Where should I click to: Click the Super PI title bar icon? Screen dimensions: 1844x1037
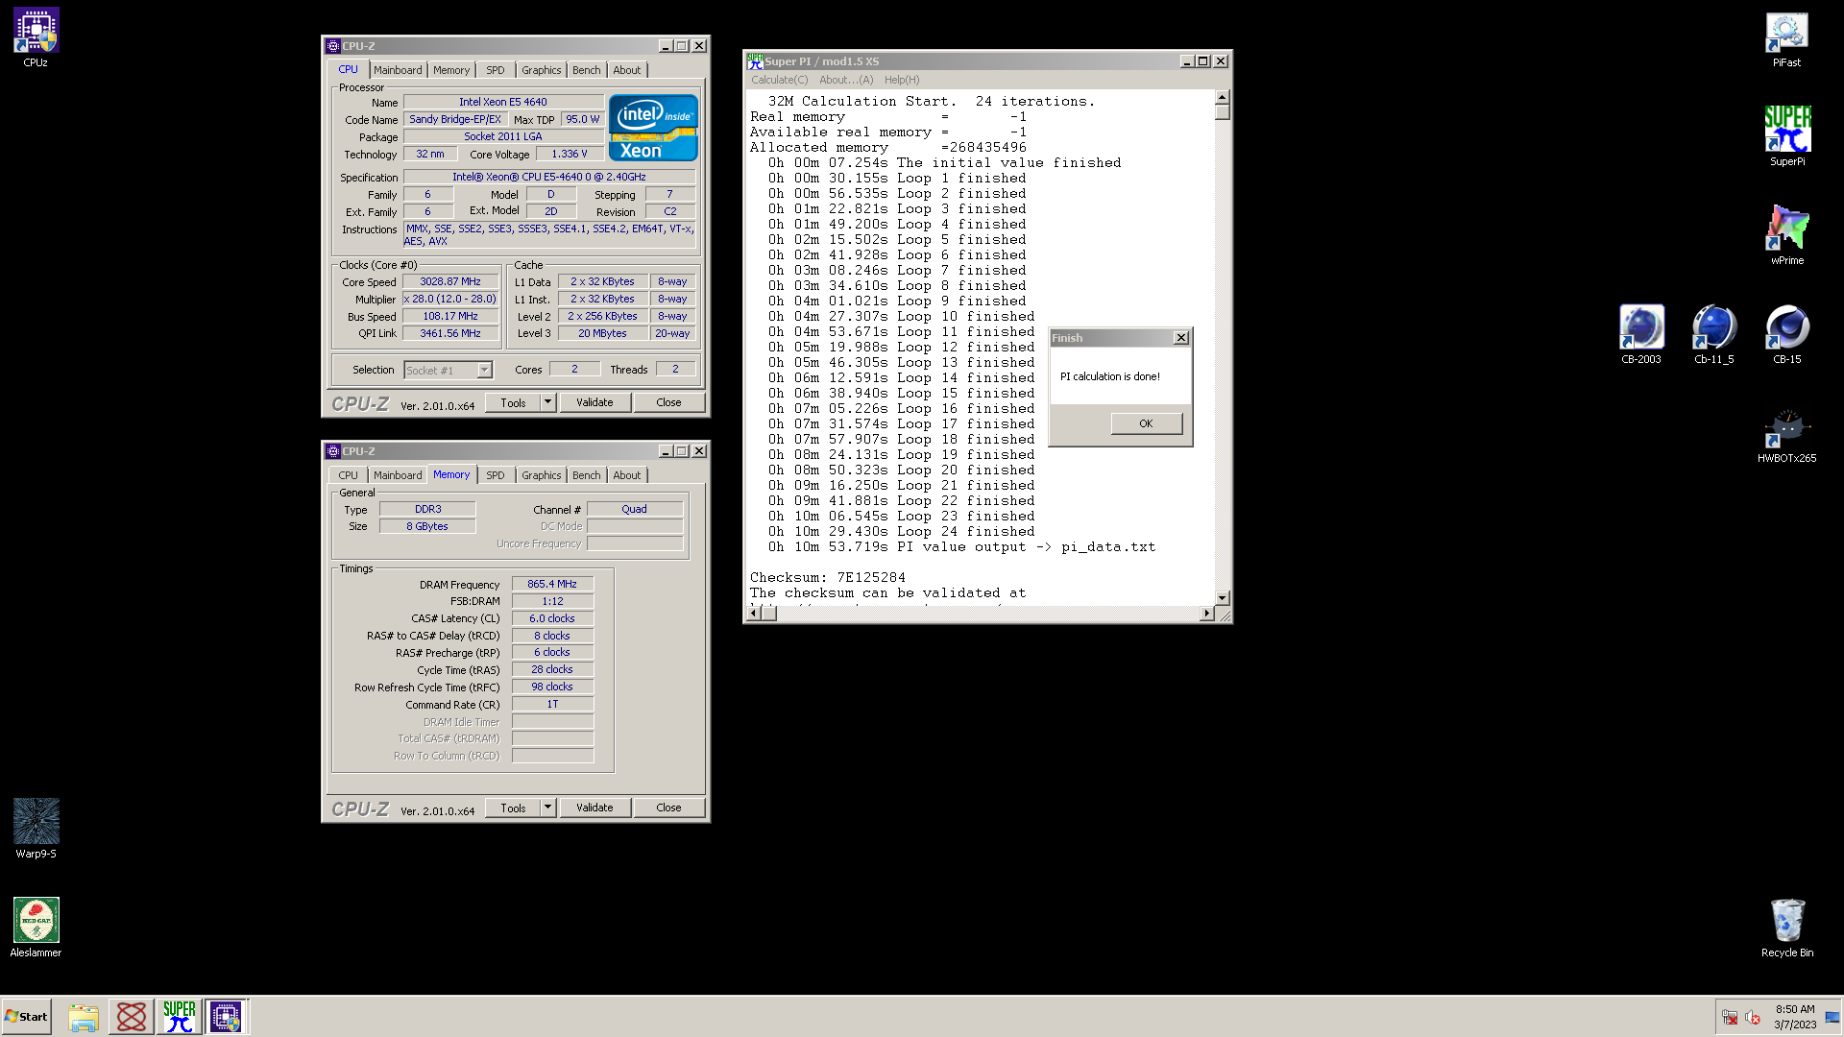tap(755, 61)
